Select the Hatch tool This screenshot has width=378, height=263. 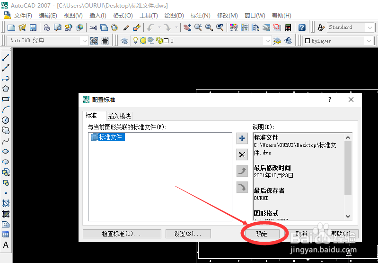click(6, 203)
